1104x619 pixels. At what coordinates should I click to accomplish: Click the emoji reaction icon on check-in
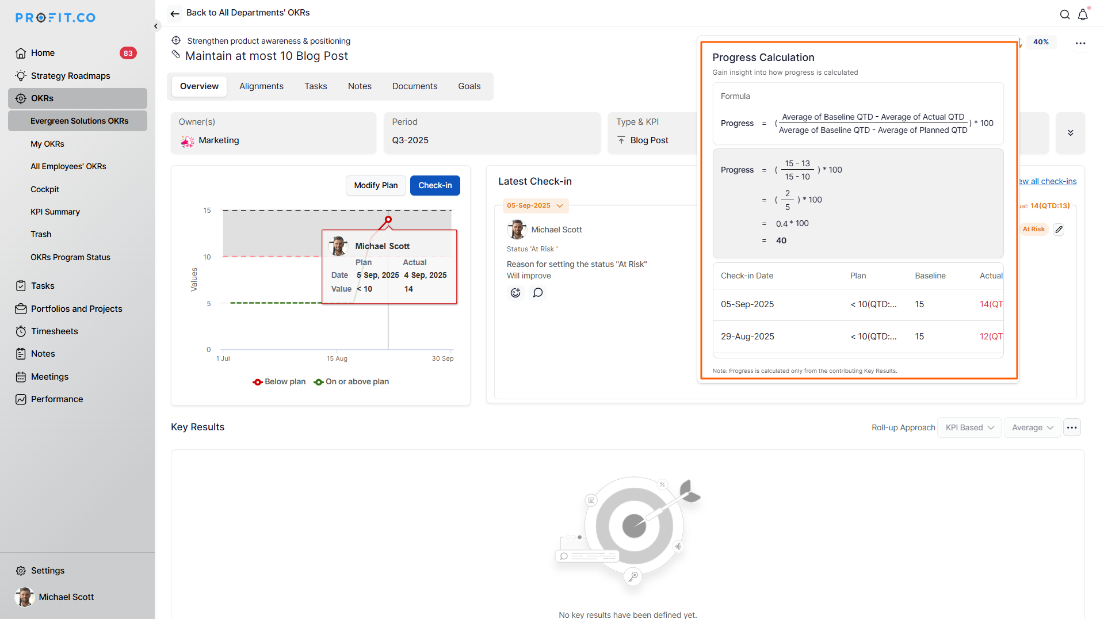[515, 293]
